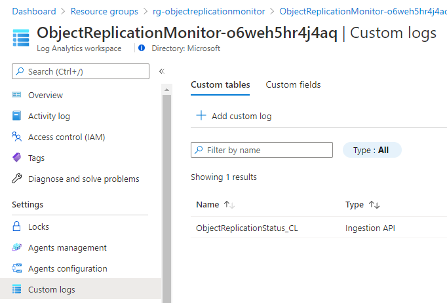
Task: Switch to the Custom tables tab
Action: [x=220, y=85]
